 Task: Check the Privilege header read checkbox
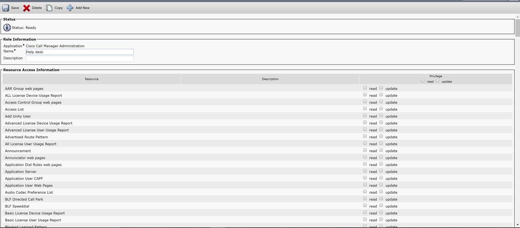(423, 80)
